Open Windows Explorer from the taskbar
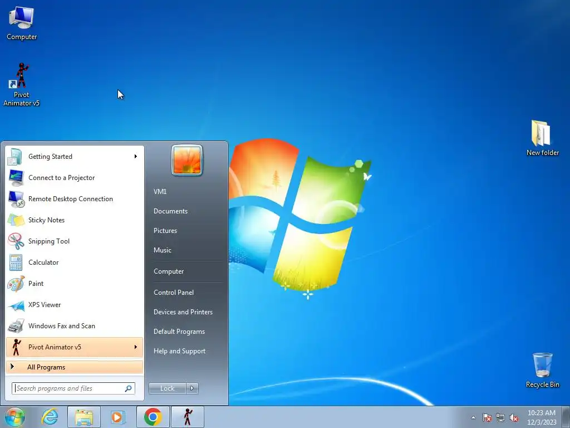Screen dimensions: 570x428 click(x=83, y=417)
